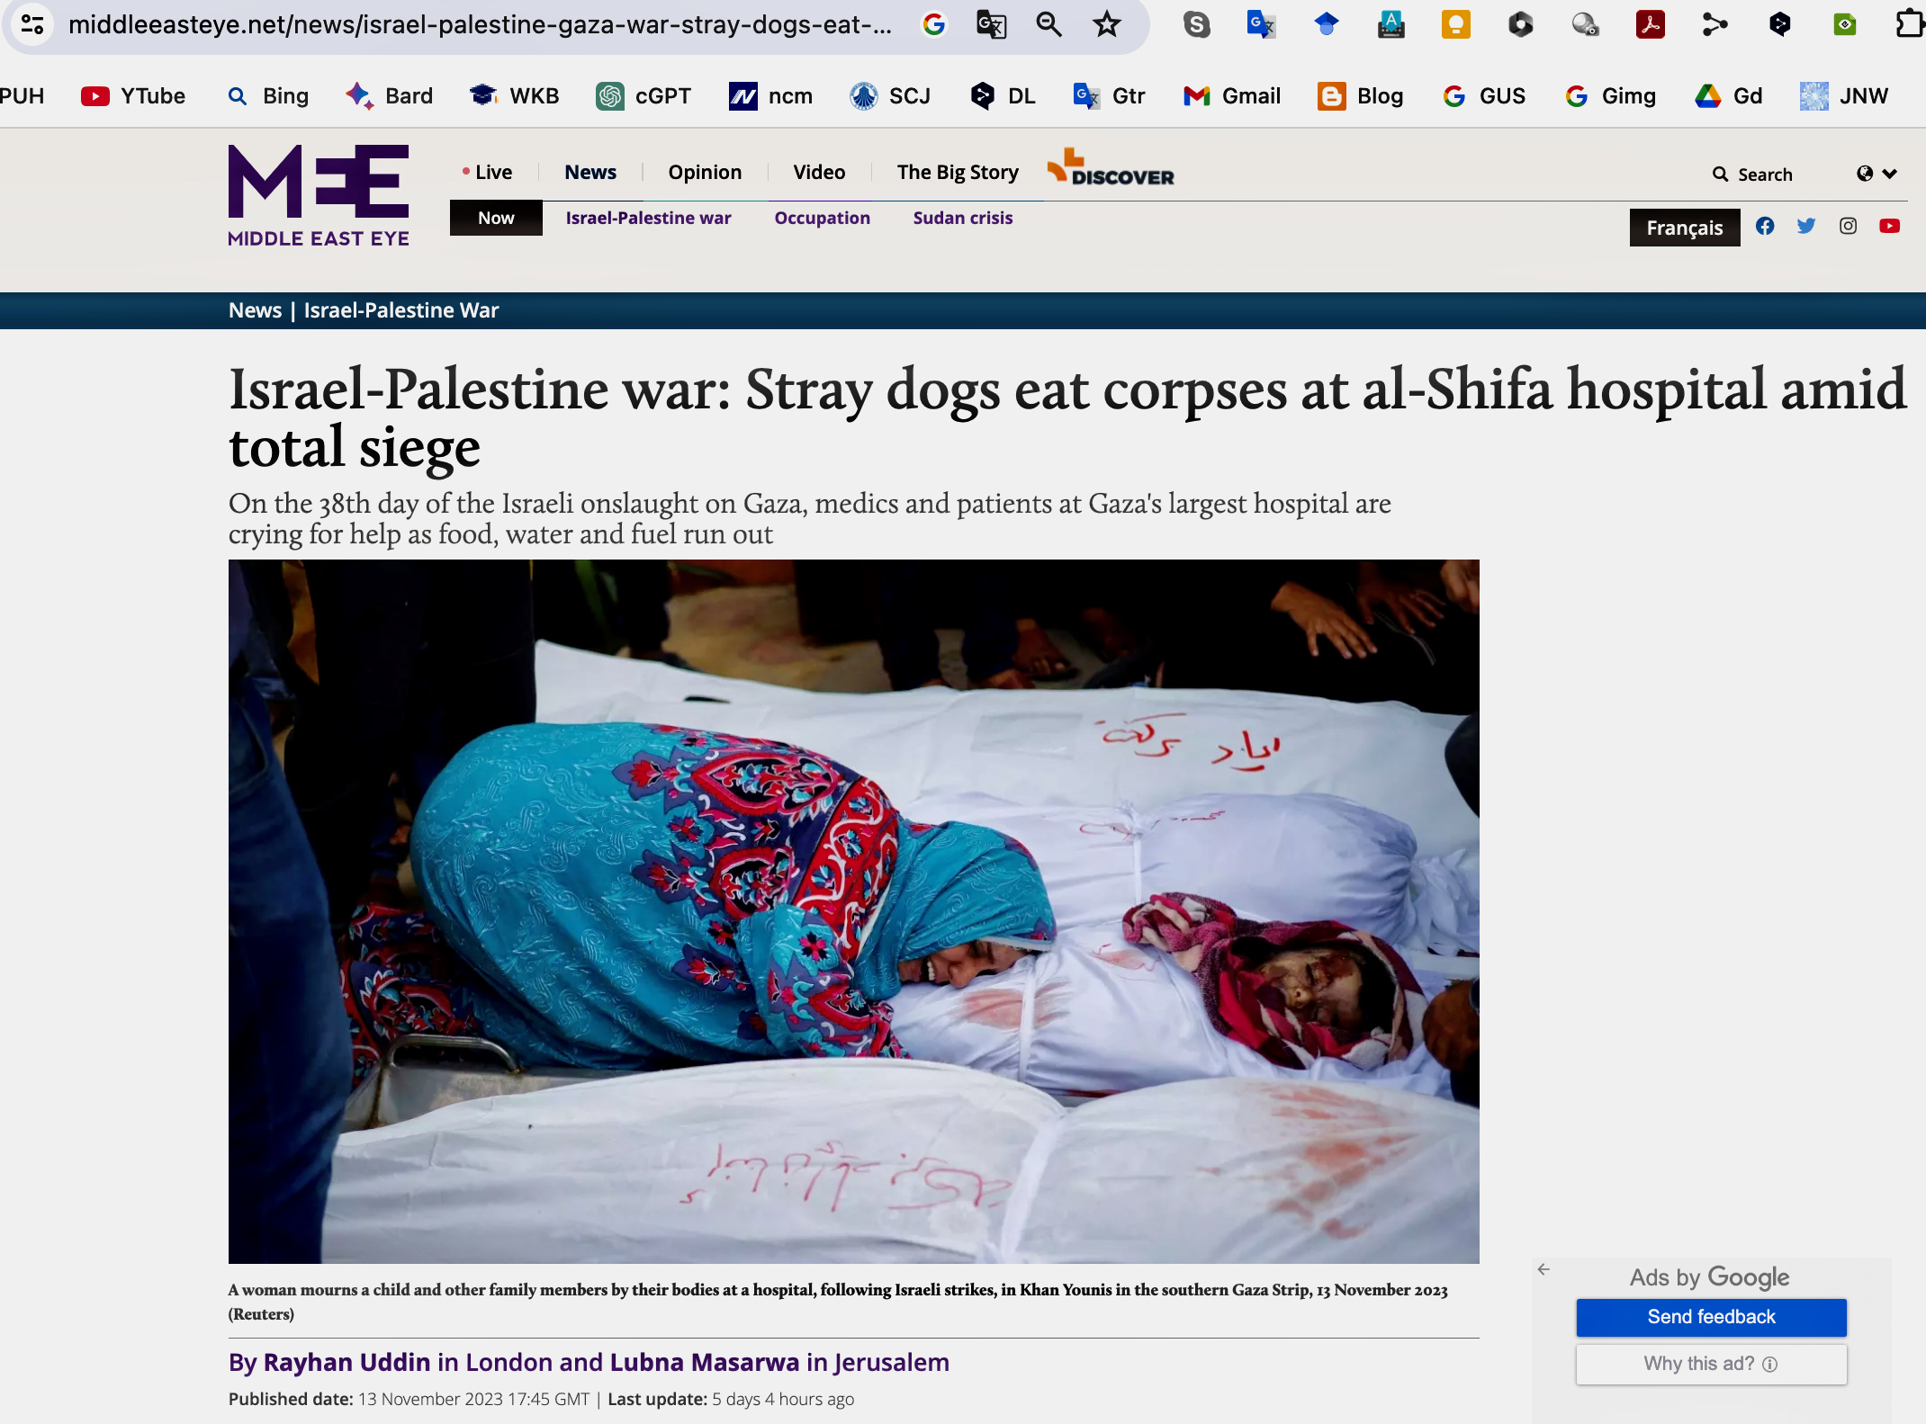Open the Gimg bookmark
This screenshot has height=1424, width=1926.
tap(1610, 96)
